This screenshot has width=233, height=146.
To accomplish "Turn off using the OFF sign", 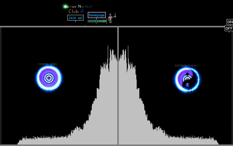I will [229, 29].
